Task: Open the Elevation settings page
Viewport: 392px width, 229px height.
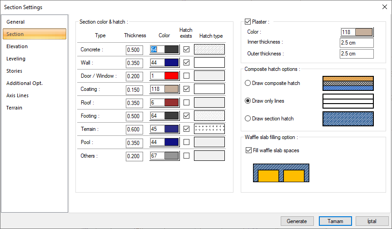Action: click(x=17, y=46)
